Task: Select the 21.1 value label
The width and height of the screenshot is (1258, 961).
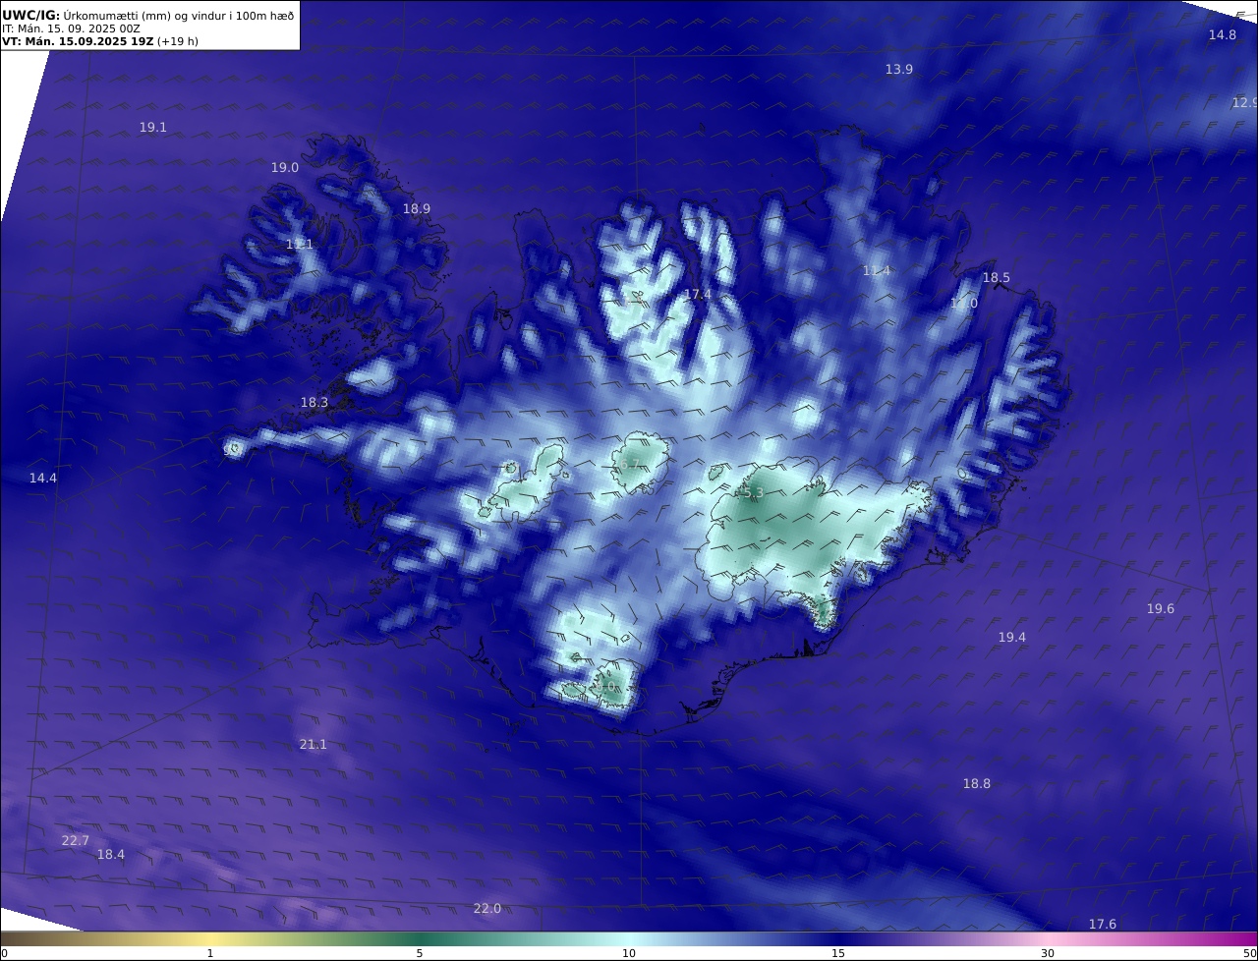Action: 313,745
